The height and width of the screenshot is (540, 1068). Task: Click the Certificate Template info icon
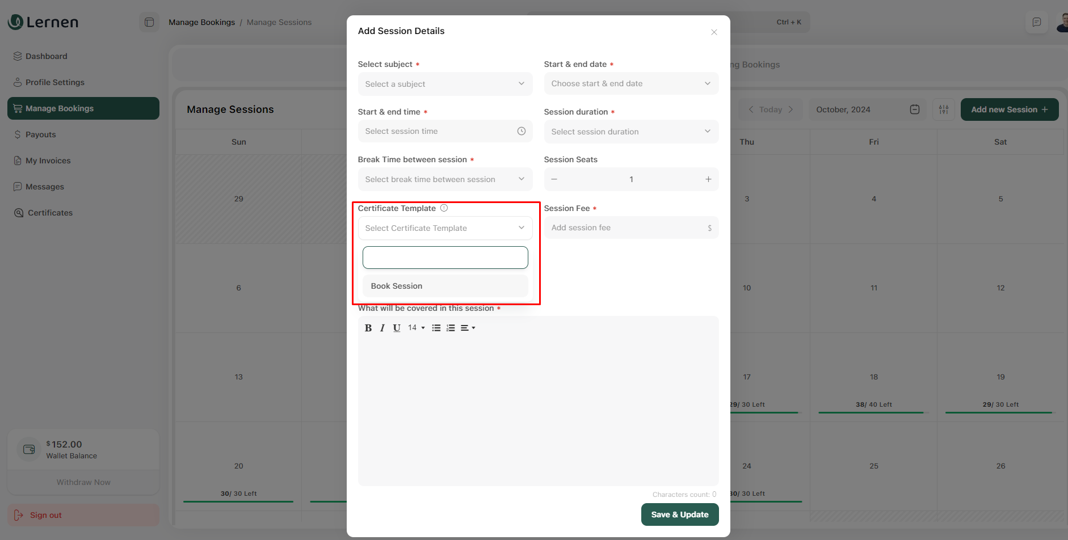tap(444, 208)
